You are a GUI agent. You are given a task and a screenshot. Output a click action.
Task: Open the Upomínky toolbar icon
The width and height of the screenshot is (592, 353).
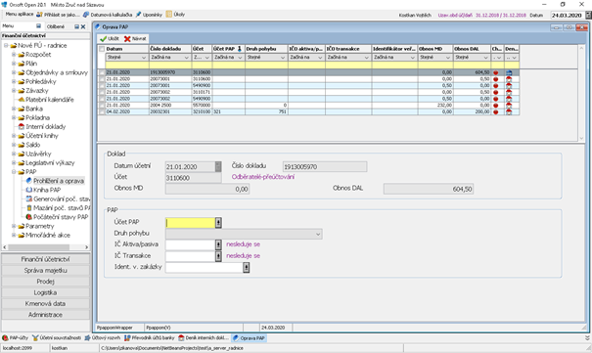pyautogui.click(x=149, y=15)
